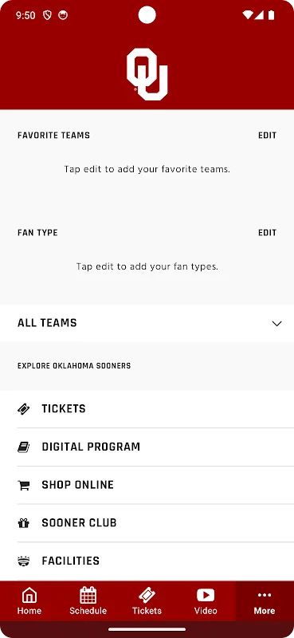
Task: Select the More three-dots icon
Action: 265,595
